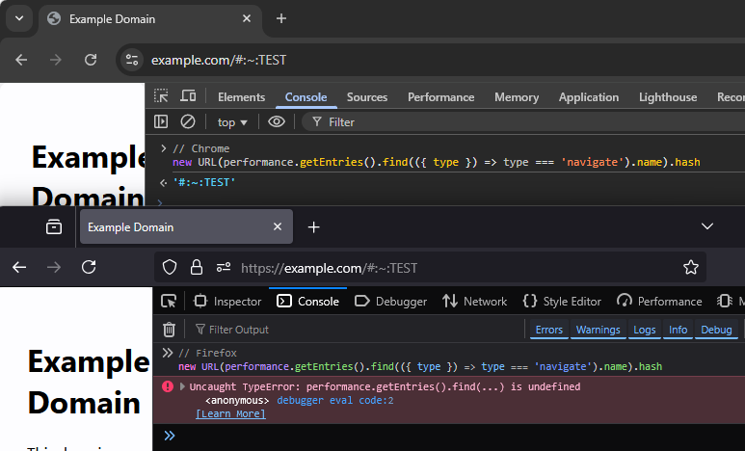Open Performance tab in Chrome DevTools
The width and height of the screenshot is (745, 451).
440,97
